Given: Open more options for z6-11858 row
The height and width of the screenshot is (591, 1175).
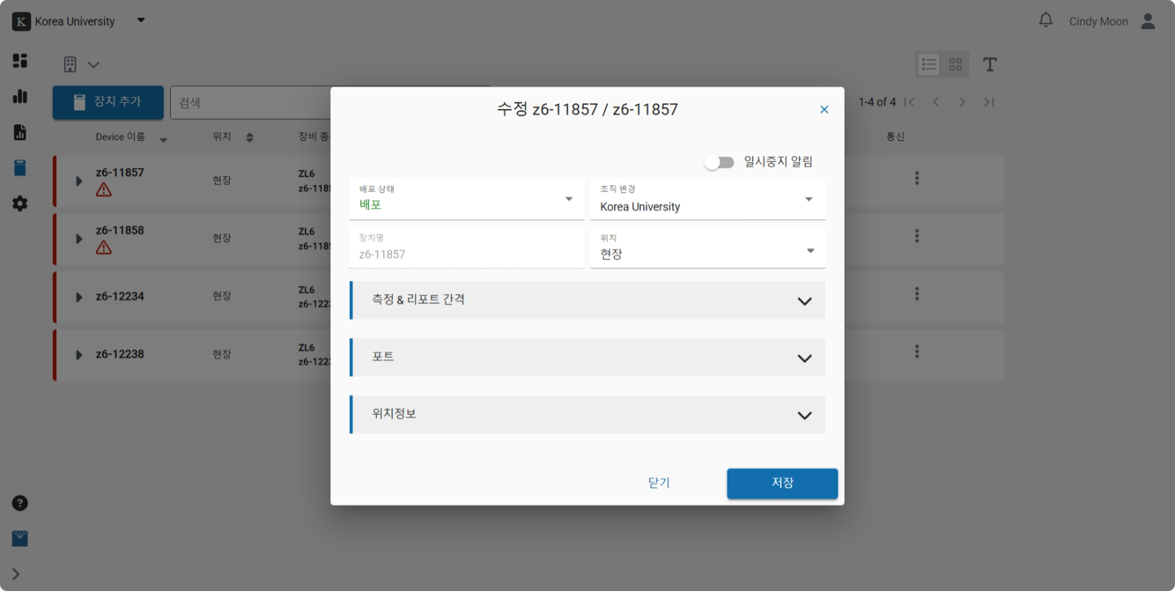Looking at the screenshot, I should pos(917,236).
